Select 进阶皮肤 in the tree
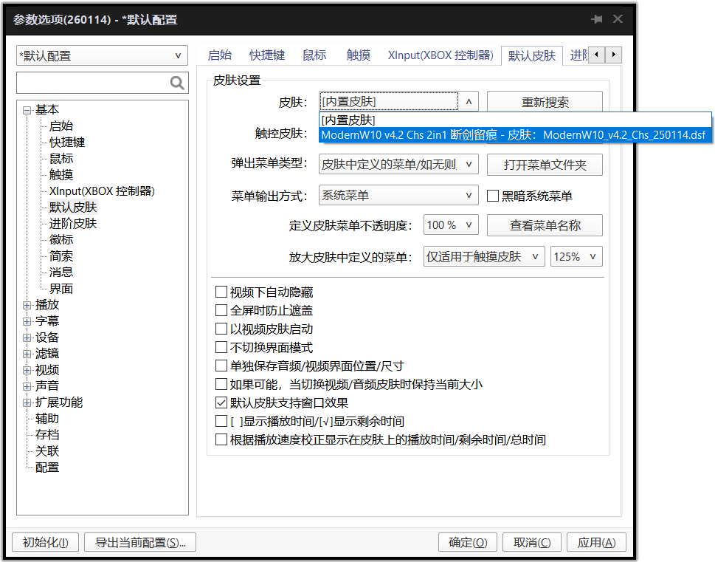Screen dimensions: 715x562 (x=73, y=224)
